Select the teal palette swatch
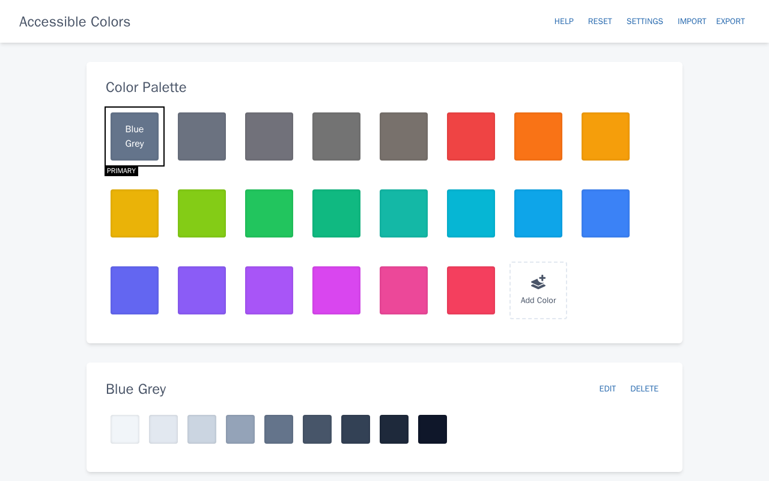 (x=404, y=213)
